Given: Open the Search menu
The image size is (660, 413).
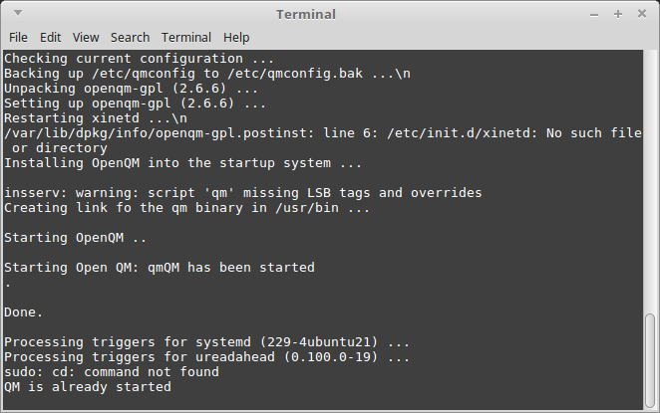Looking at the screenshot, I should pyautogui.click(x=130, y=38).
